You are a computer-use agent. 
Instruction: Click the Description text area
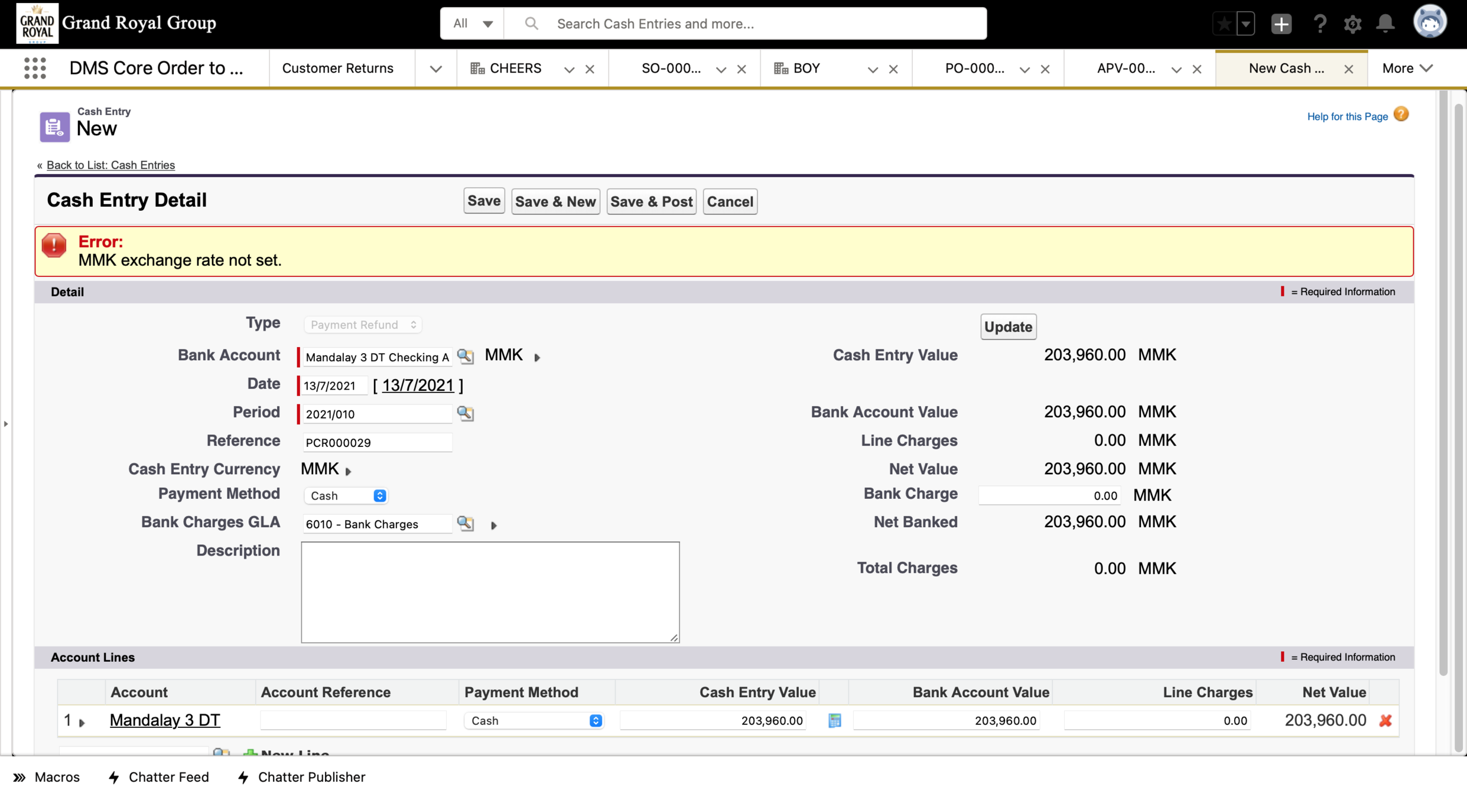490,592
